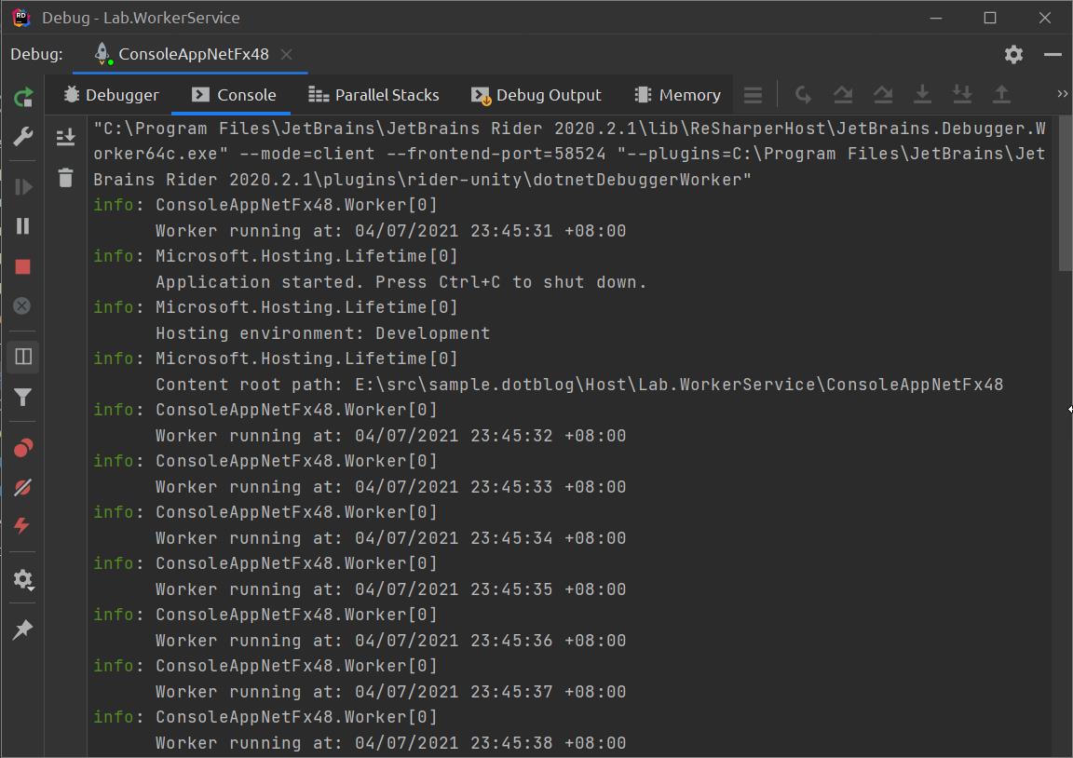Switch to the Parallel Stacks tab
Viewport: 1073px width, 758px height.
click(x=374, y=95)
